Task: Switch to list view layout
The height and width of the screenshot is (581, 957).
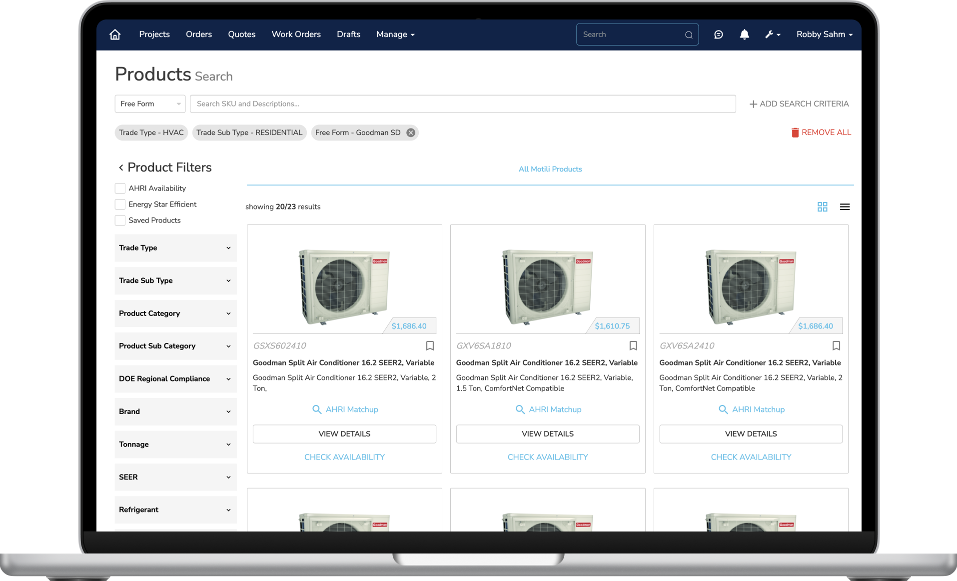Action: tap(845, 206)
